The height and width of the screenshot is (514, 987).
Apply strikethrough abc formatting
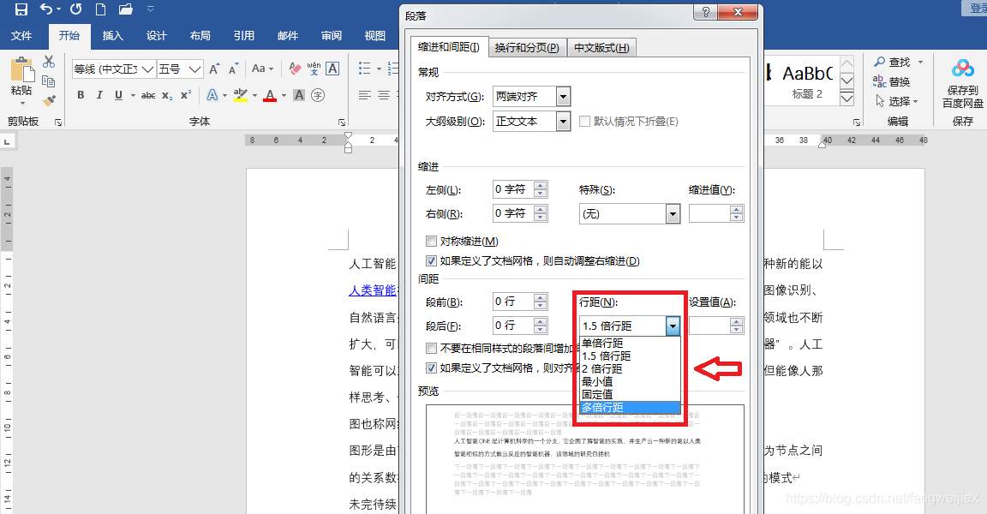pos(148,96)
